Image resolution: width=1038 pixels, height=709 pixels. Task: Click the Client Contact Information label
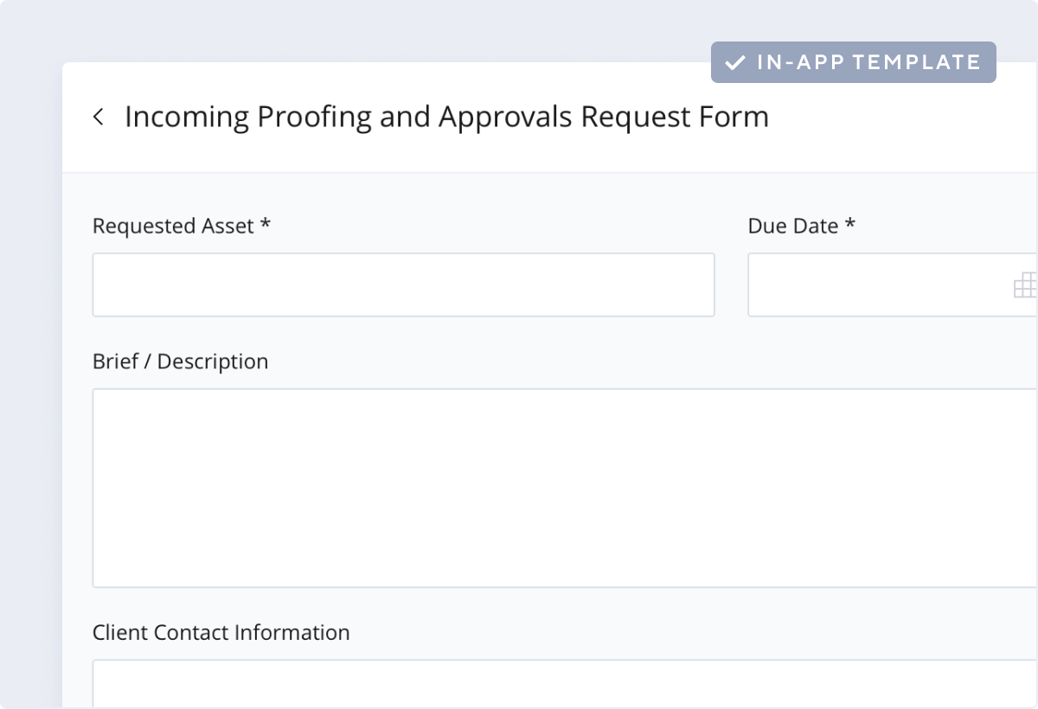[221, 633]
